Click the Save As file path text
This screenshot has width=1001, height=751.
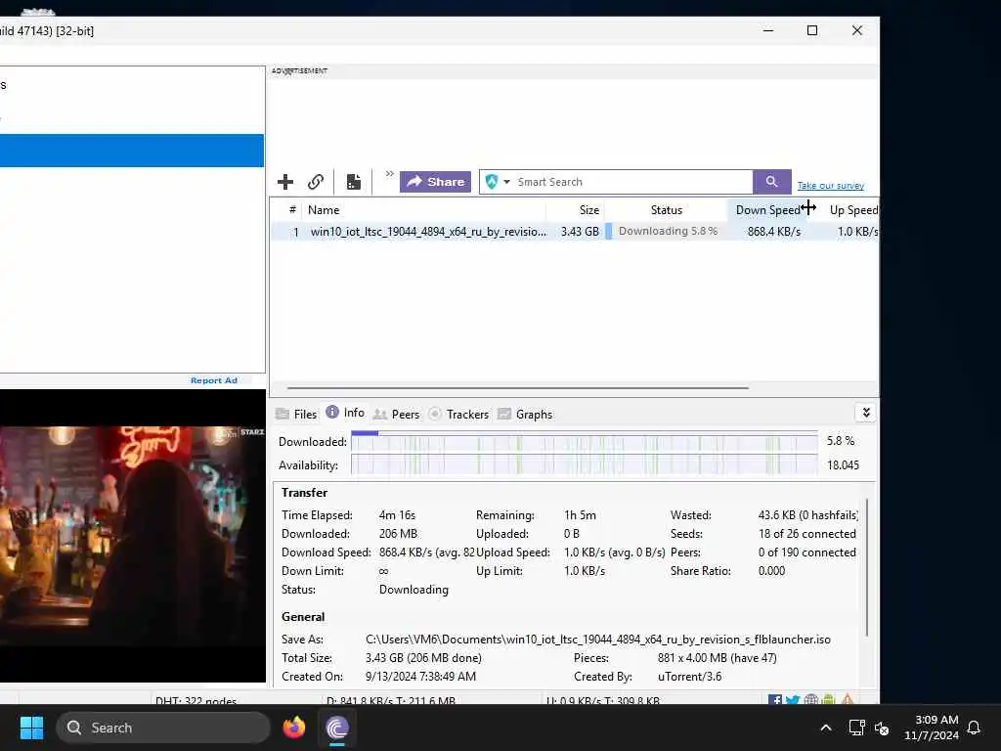click(x=598, y=640)
